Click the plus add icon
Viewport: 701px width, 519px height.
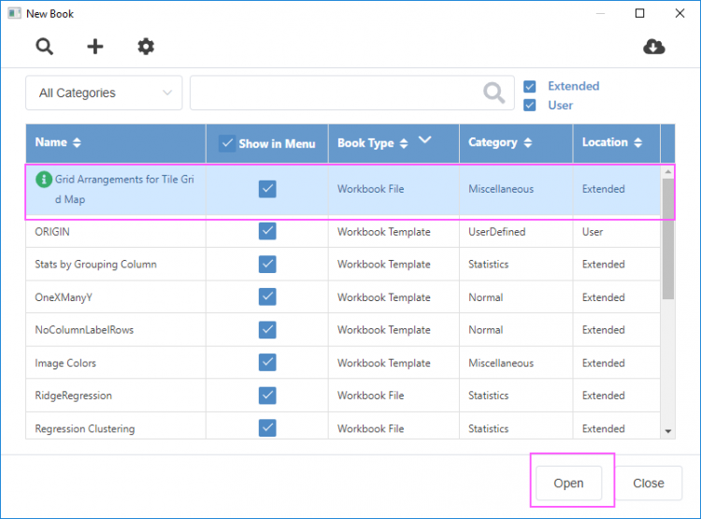95,47
